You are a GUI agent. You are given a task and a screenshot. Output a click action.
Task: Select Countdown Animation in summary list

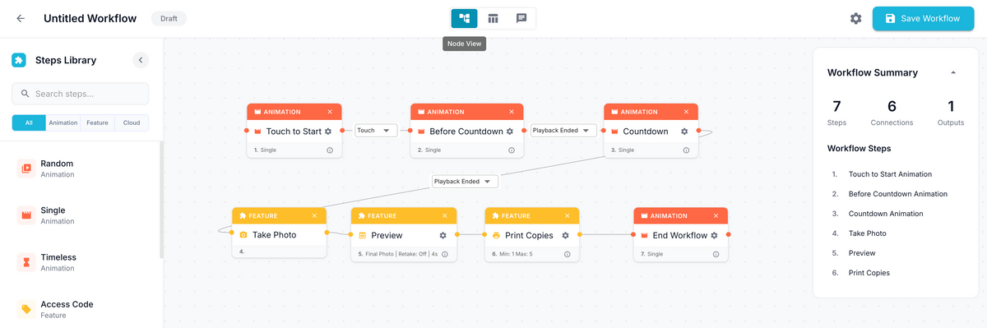tap(886, 214)
